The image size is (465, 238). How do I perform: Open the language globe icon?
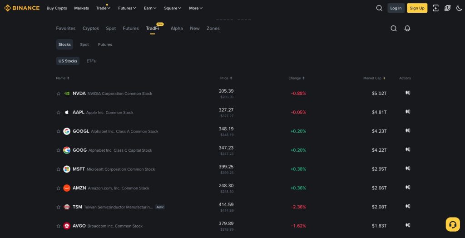(x=447, y=8)
